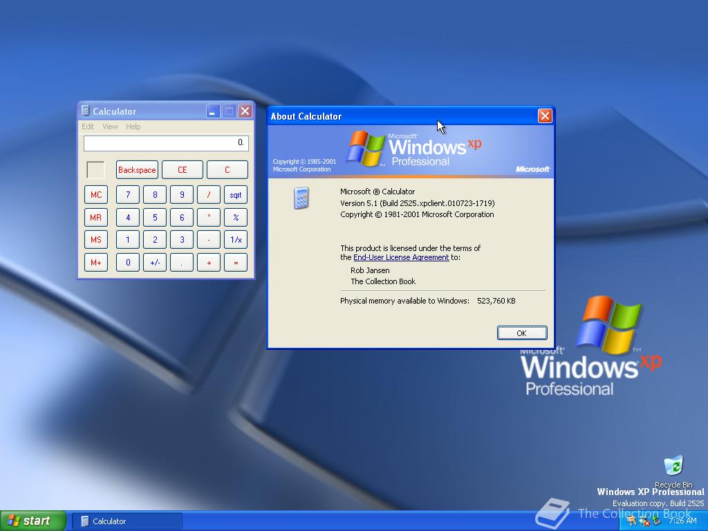Click 'The Collection Book' organization text
This screenshot has height=531, width=708.
pos(383,281)
